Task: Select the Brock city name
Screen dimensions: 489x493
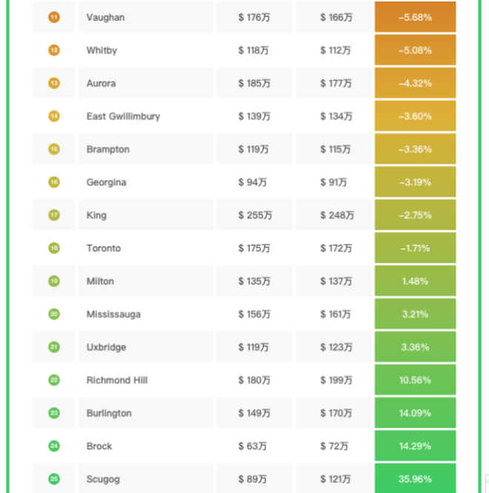Action: [99, 446]
